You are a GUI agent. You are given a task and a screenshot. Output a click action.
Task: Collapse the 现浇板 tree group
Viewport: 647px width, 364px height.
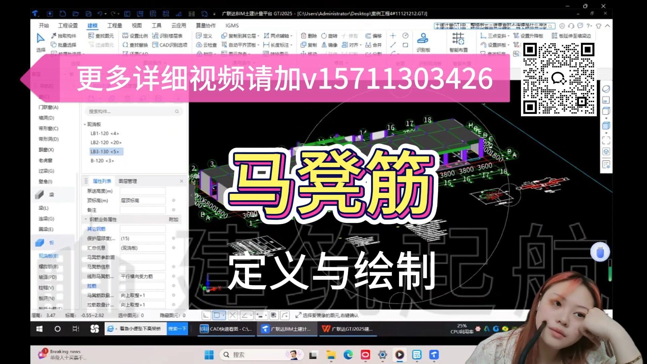point(85,124)
